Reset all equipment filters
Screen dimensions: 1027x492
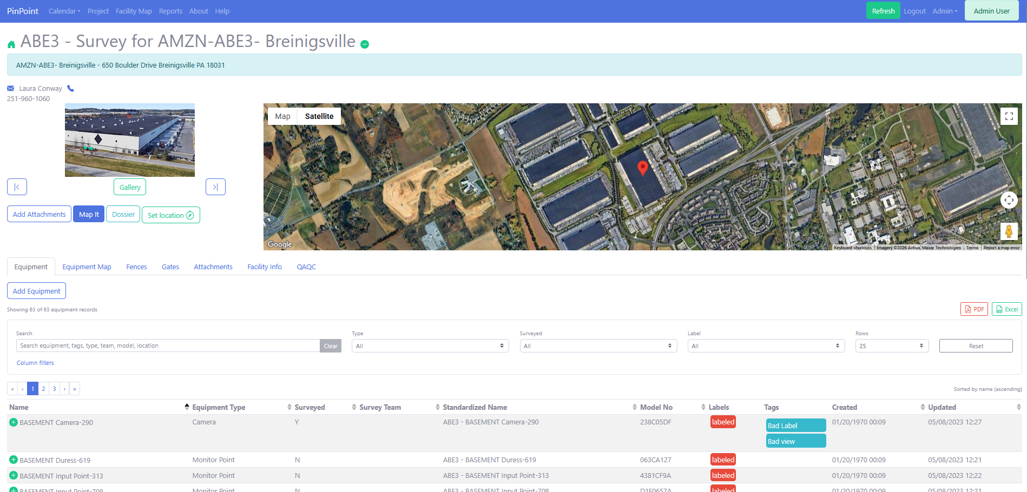976,346
